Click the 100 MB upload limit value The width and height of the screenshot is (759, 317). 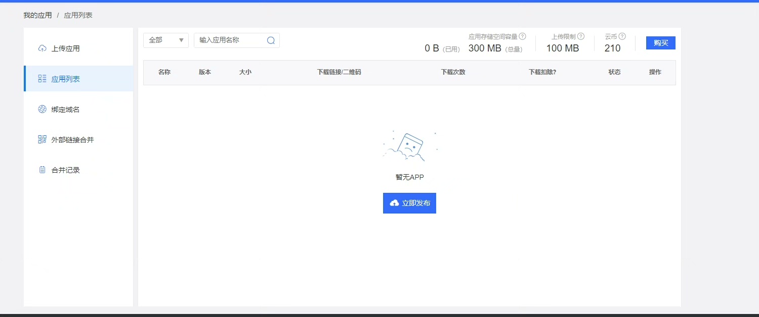(x=563, y=48)
